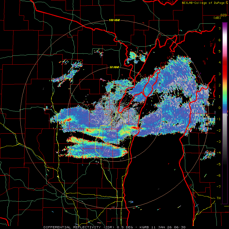Click the 50 NMI range ring label

[114, 67]
